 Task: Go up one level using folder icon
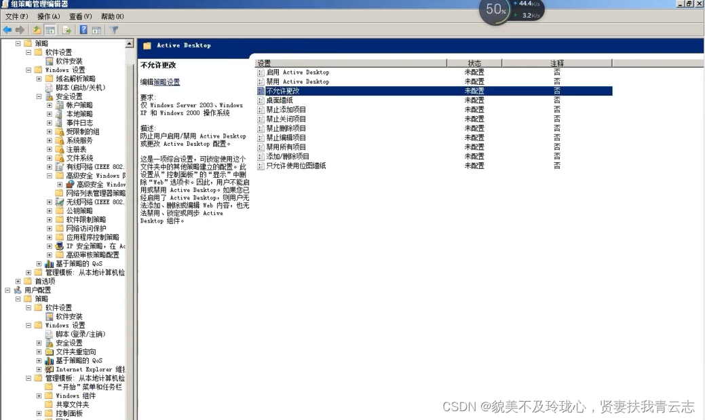(x=37, y=30)
